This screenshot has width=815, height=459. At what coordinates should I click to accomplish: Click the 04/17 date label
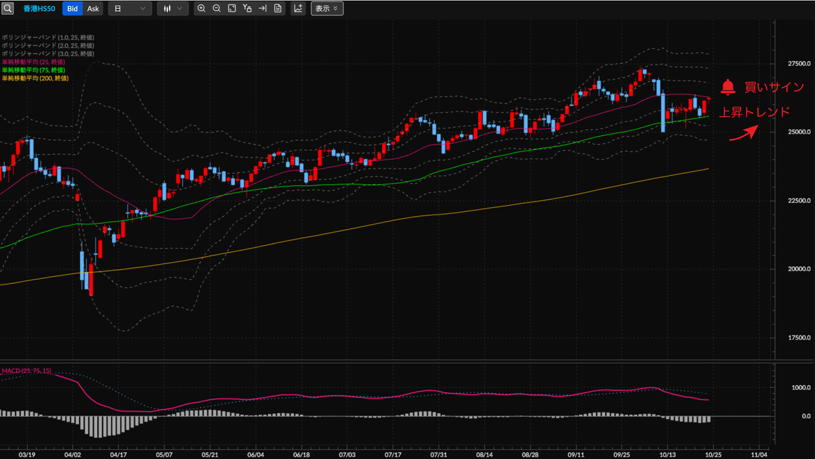[x=118, y=454]
